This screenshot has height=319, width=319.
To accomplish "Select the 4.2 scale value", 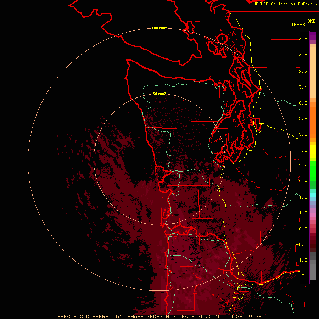I will [x=303, y=150].
